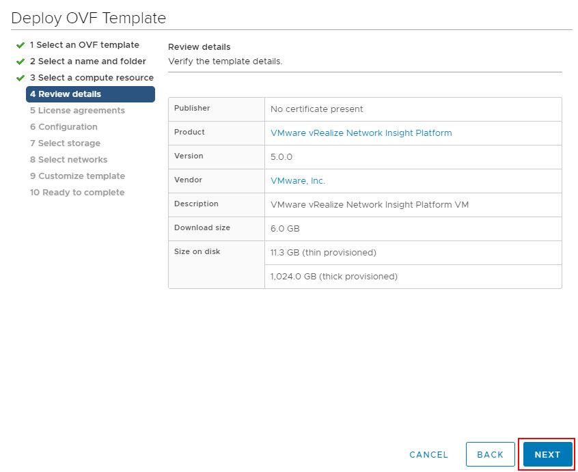Click the description 'VMware vRealize Network Insight Platform VM'
Viewport: 578px width, 472px height.
click(370, 205)
